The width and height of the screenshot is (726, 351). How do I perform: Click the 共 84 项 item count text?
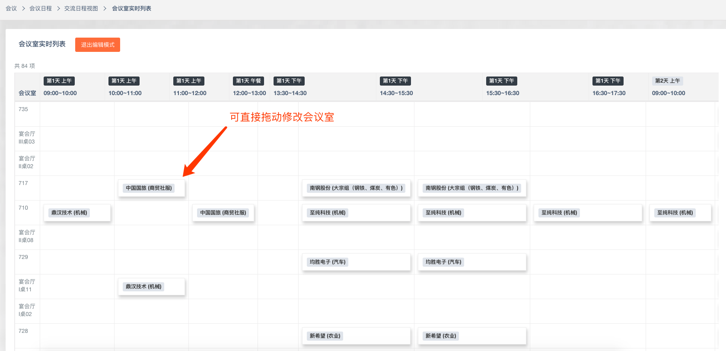(x=25, y=66)
